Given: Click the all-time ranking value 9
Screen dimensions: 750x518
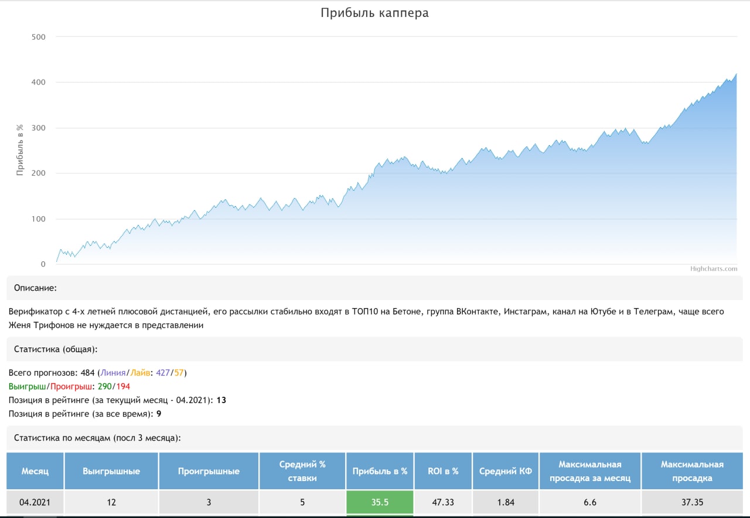Looking at the screenshot, I should 159,414.
